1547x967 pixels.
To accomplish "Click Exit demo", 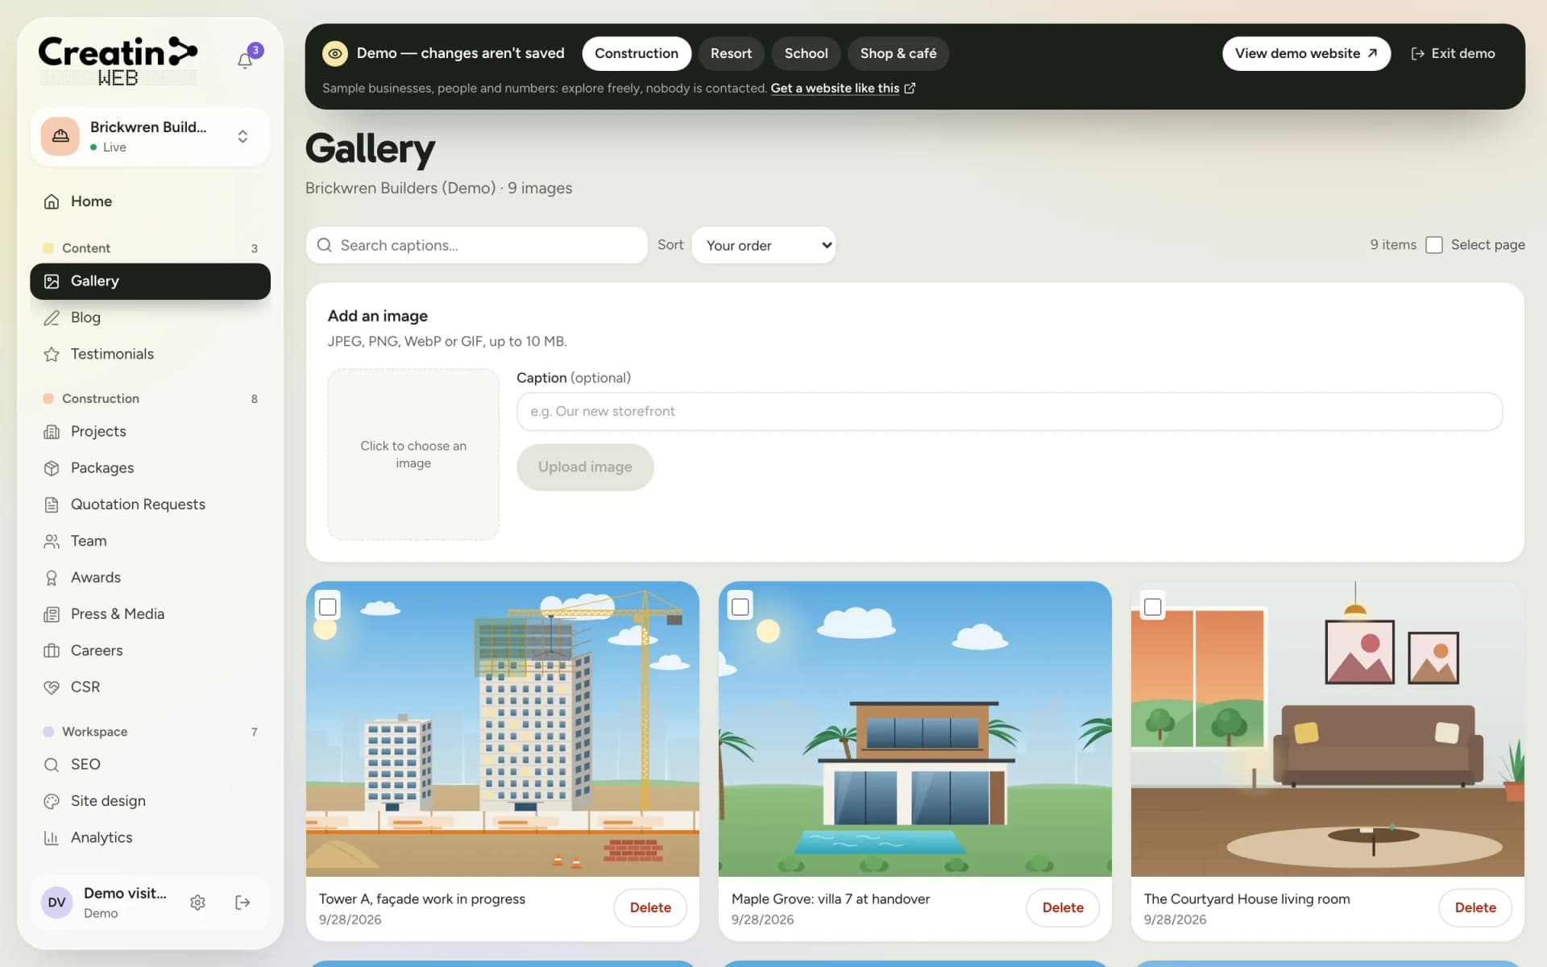I will coord(1453,53).
